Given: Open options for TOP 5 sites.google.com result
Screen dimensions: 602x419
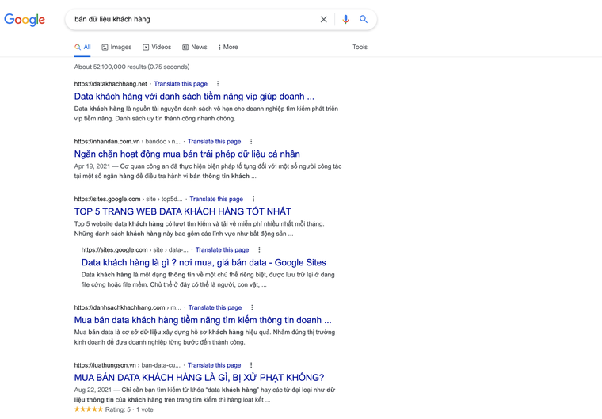Looking at the screenshot, I should (253, 200).
